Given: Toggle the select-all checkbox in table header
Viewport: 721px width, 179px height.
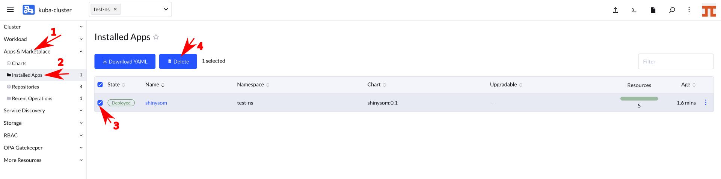Looking at the screenshot, I should [100, 85].
